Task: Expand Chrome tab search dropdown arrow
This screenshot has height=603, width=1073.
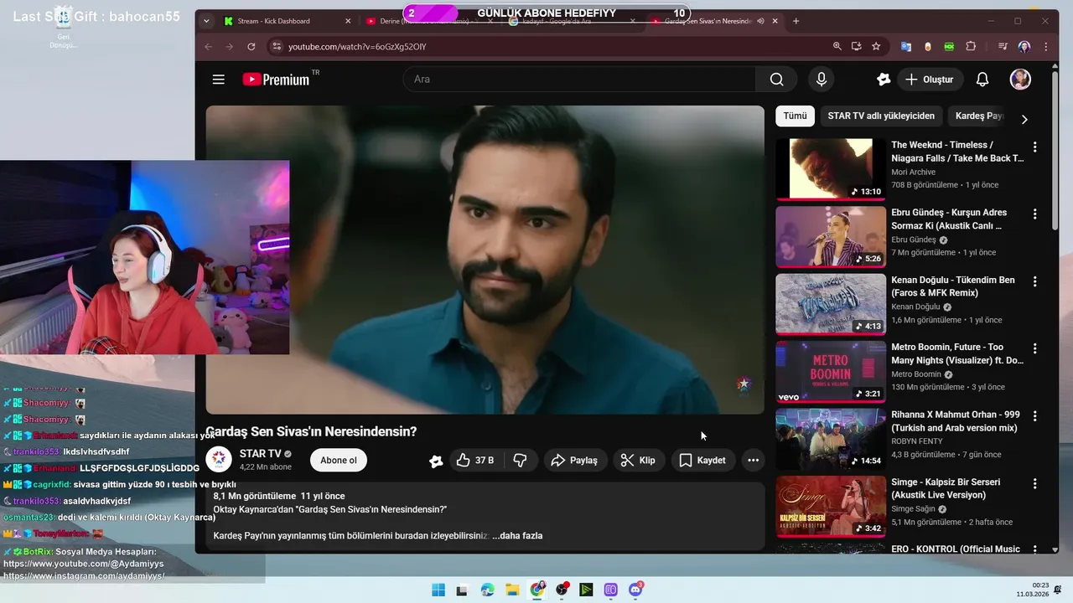Action: click(x=206, y=21)
